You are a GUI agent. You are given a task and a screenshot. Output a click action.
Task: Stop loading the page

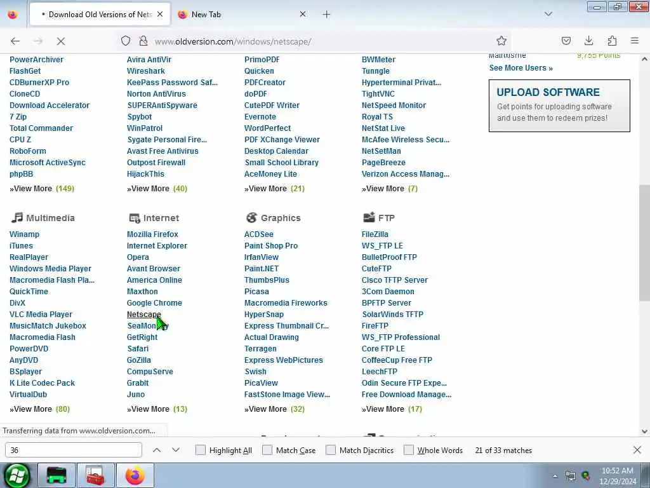[61, 41]
